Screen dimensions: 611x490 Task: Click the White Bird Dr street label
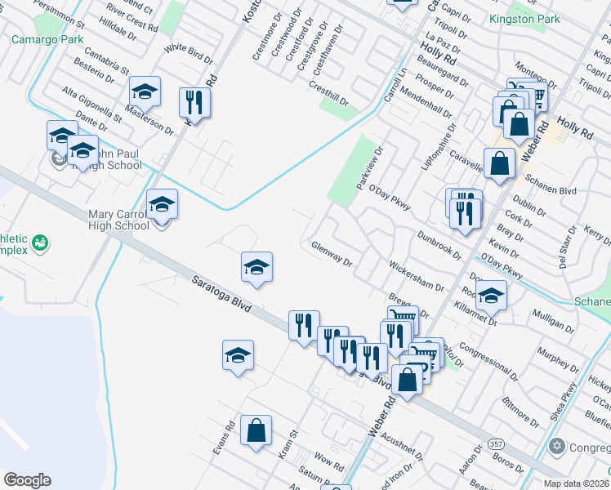click(x=189, y=54)
